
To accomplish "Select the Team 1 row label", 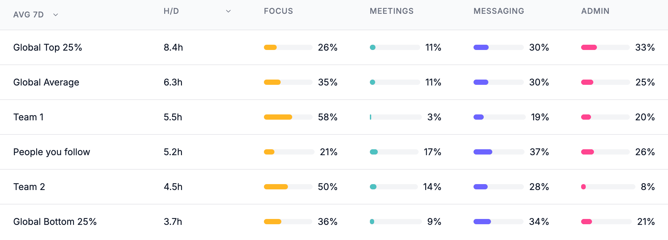I will click(29, 117).
